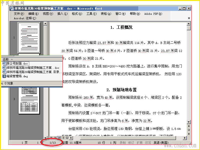200x150 pixels.
Task: Switch to Web Layout view icon
Action: pos(55,138)
